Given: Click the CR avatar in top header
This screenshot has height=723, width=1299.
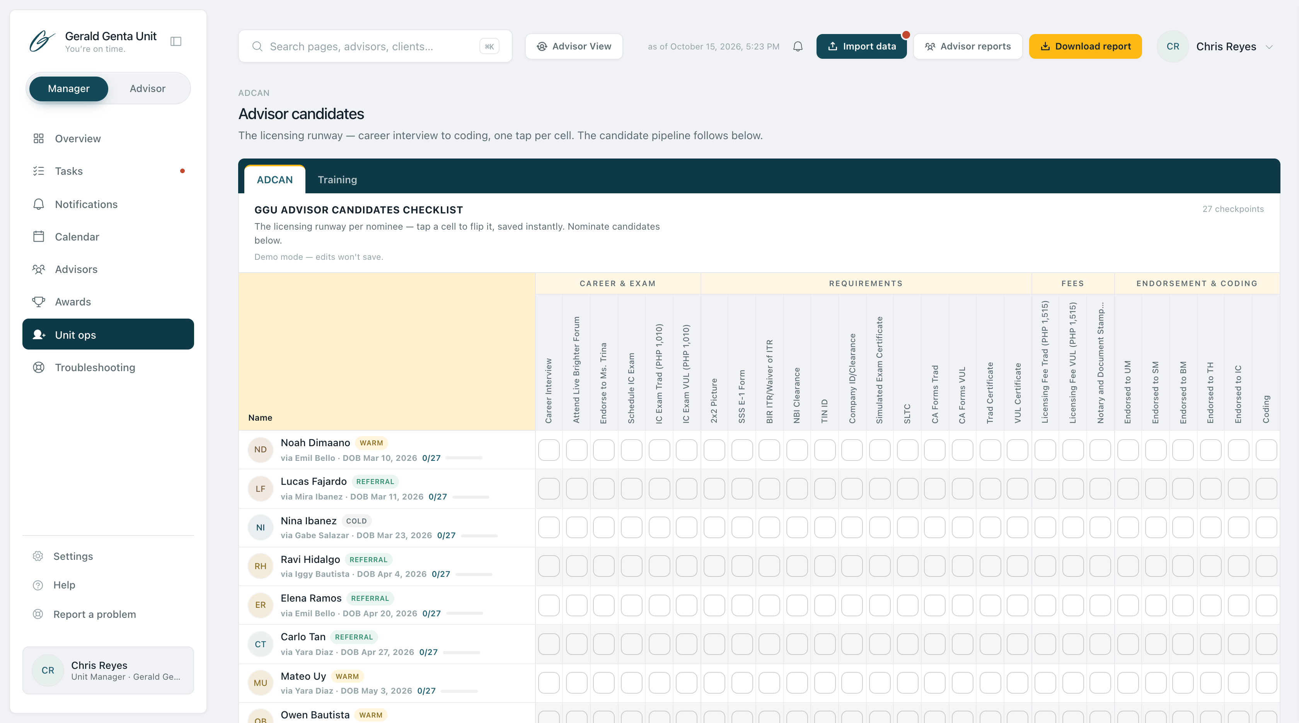Looking at the screenshot, I should pos(1173,46).
